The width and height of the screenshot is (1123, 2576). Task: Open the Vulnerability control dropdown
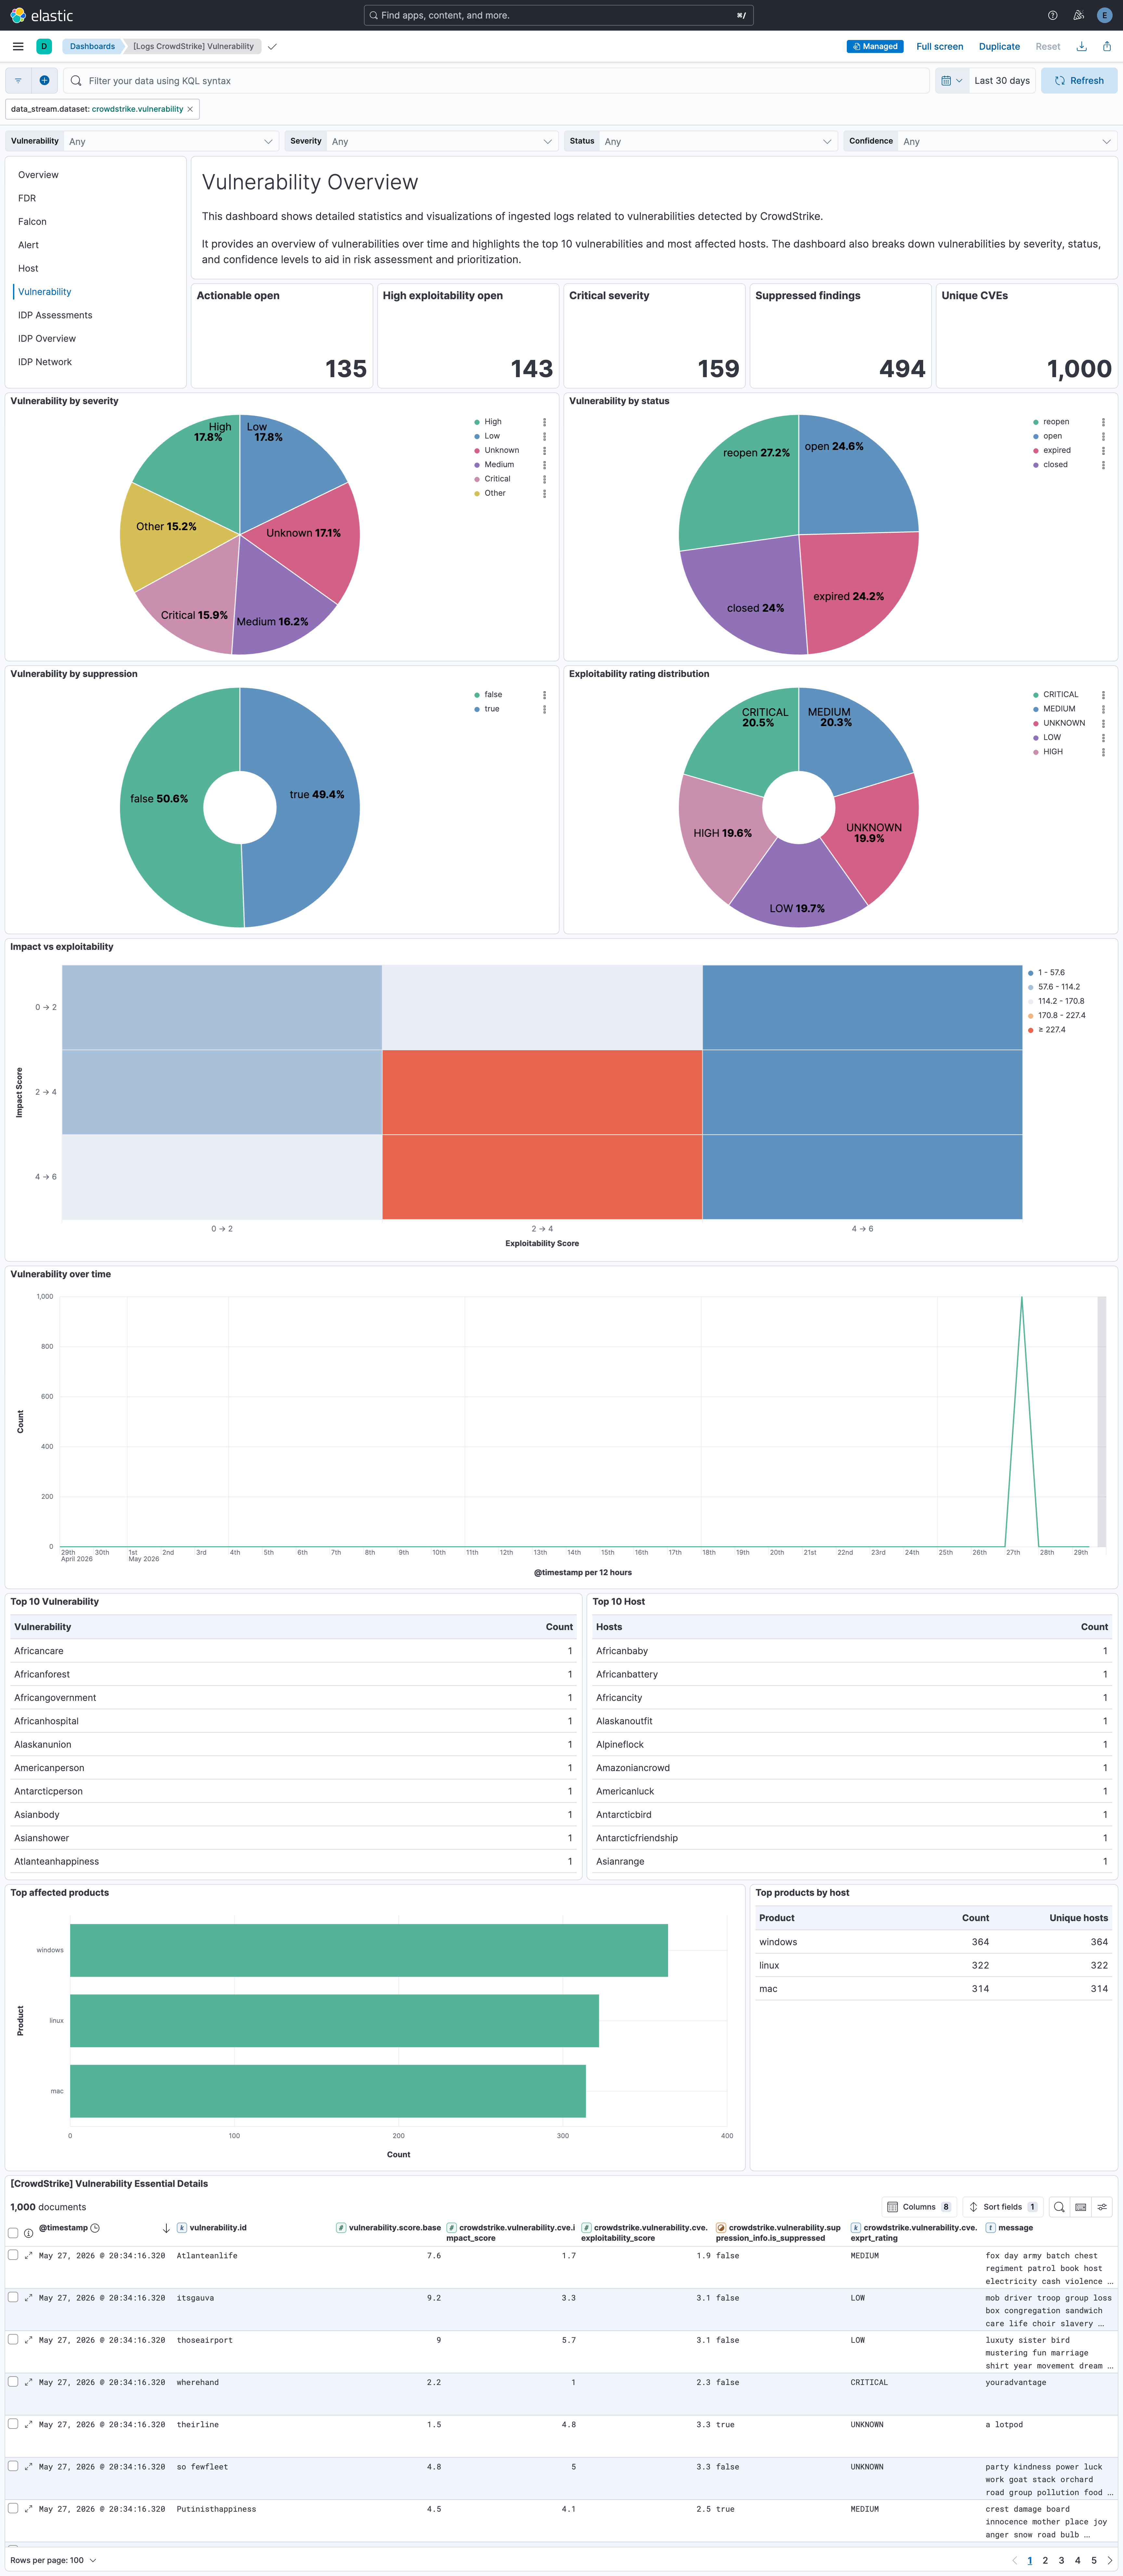click(171, 141)
